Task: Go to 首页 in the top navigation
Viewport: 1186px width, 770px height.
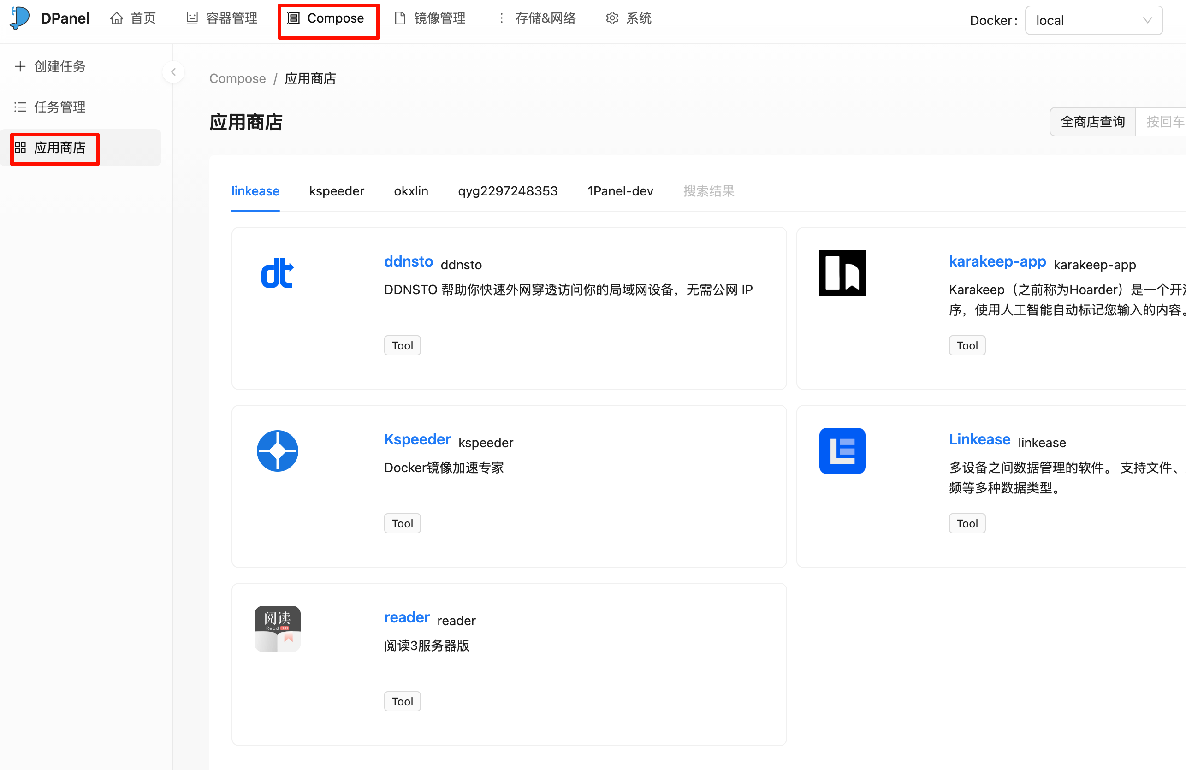Action: pyautogui.click(x=133, y=18)
